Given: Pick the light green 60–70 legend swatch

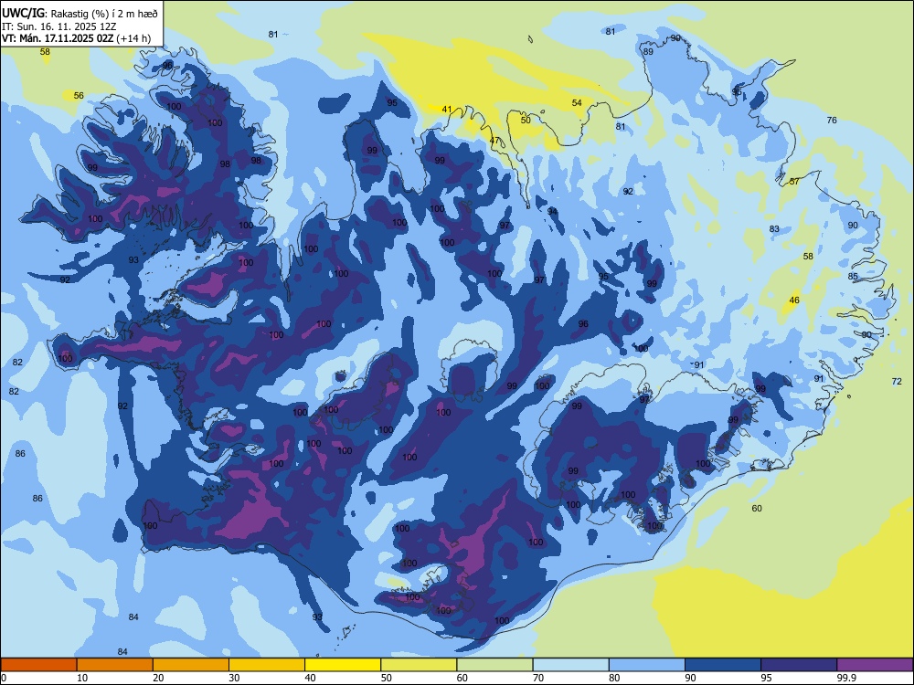Looking at the screenshot, I should pyautogui.click(x=494, y=665).
